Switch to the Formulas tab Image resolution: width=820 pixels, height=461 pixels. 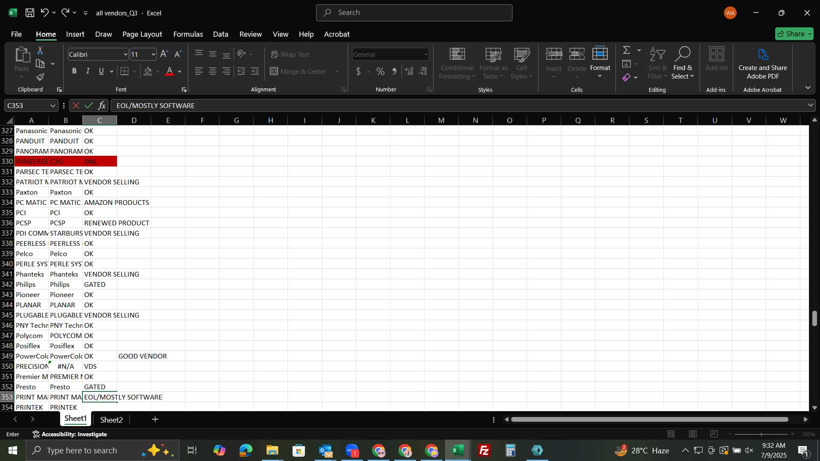pyautogui.click(x=188, y=34)
